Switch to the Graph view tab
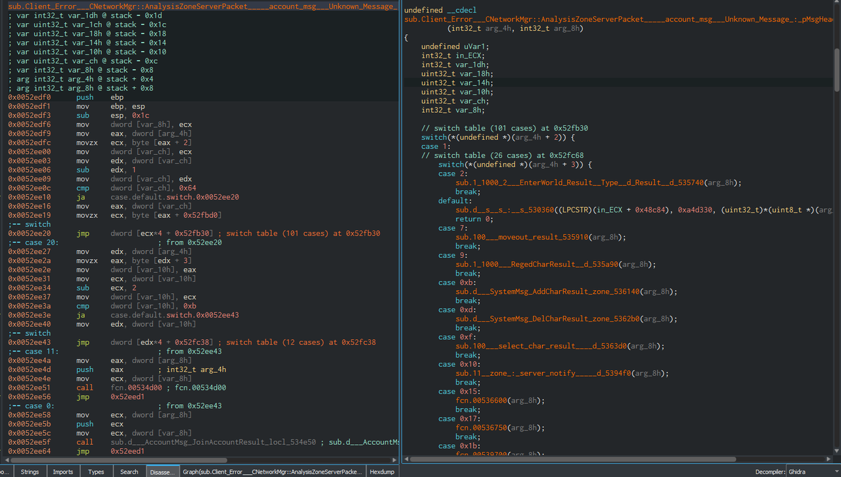841x477 pixels. tap(272, 471)
